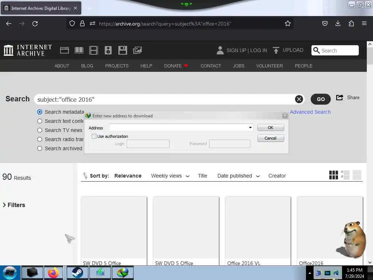The width and height of the screenshot is (373, 280).
Task: Switch to extended list view
Action: (345, 175)
